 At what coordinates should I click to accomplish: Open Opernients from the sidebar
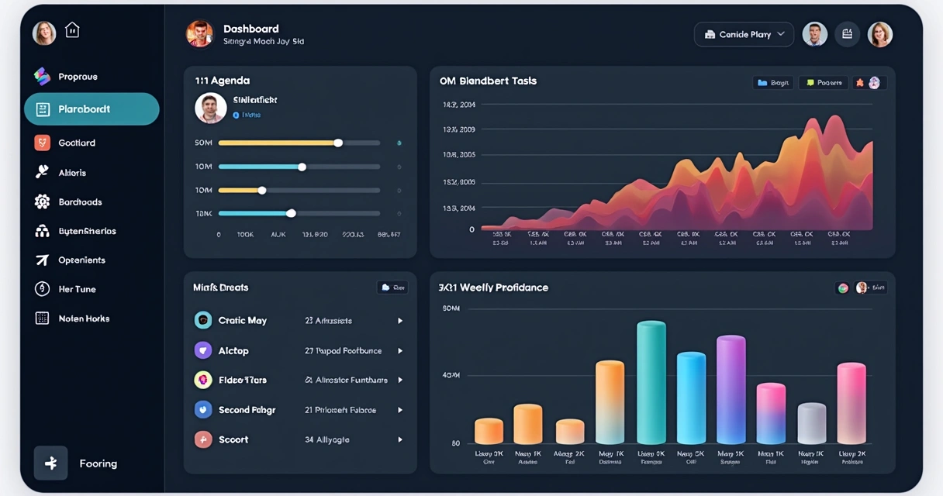(81, 260)
